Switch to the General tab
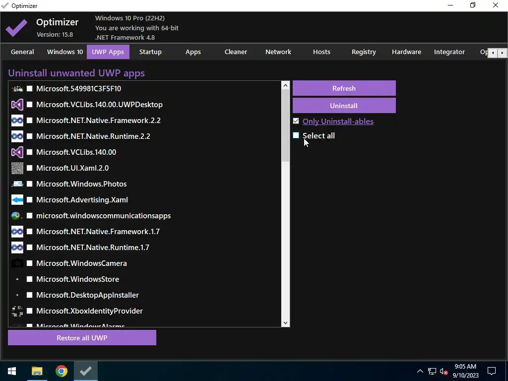508x381 pixels. tap(22, 52)
